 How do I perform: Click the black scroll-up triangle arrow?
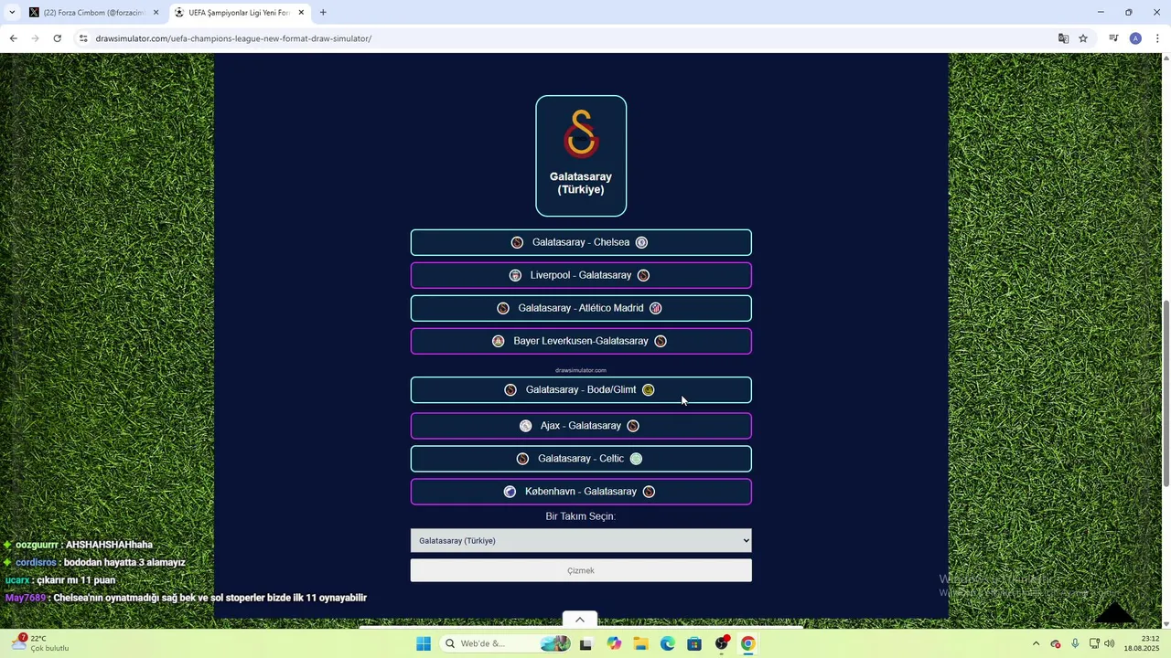[1115, 612]
